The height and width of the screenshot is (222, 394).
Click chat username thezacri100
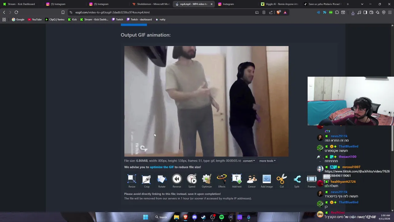(347, 157)
